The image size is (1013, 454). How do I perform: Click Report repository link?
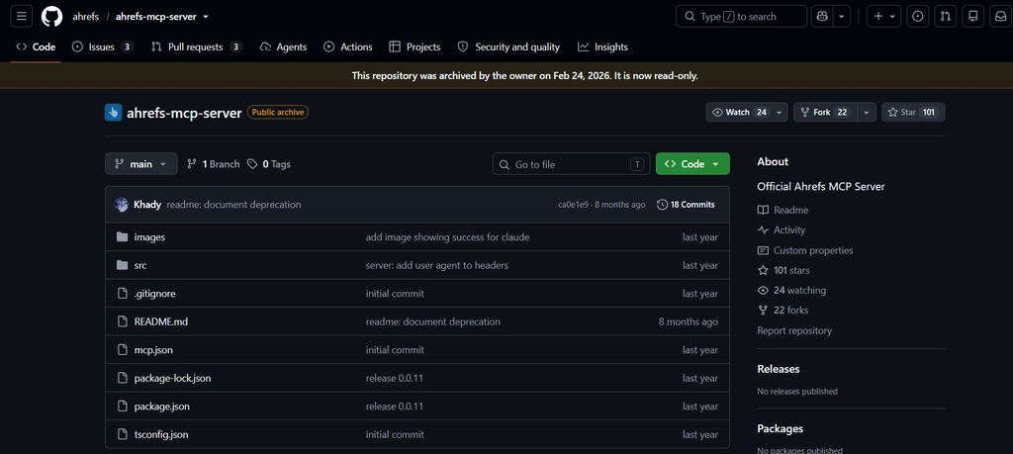coord(794,330)
